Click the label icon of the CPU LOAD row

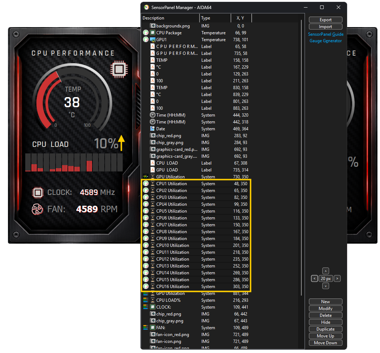point(153,163)
